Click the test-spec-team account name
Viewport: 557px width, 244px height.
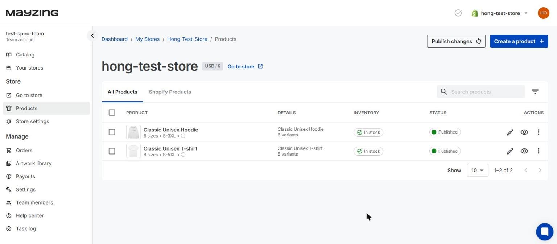(25, 34)
